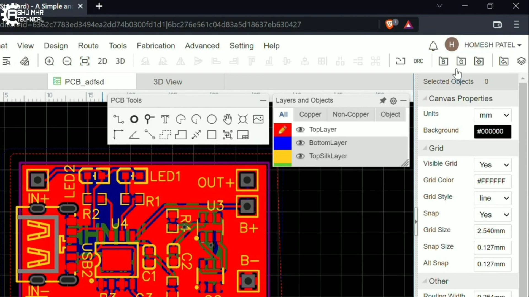Zoom to fit the board
The image size is (529, 297).
(85, 61)
